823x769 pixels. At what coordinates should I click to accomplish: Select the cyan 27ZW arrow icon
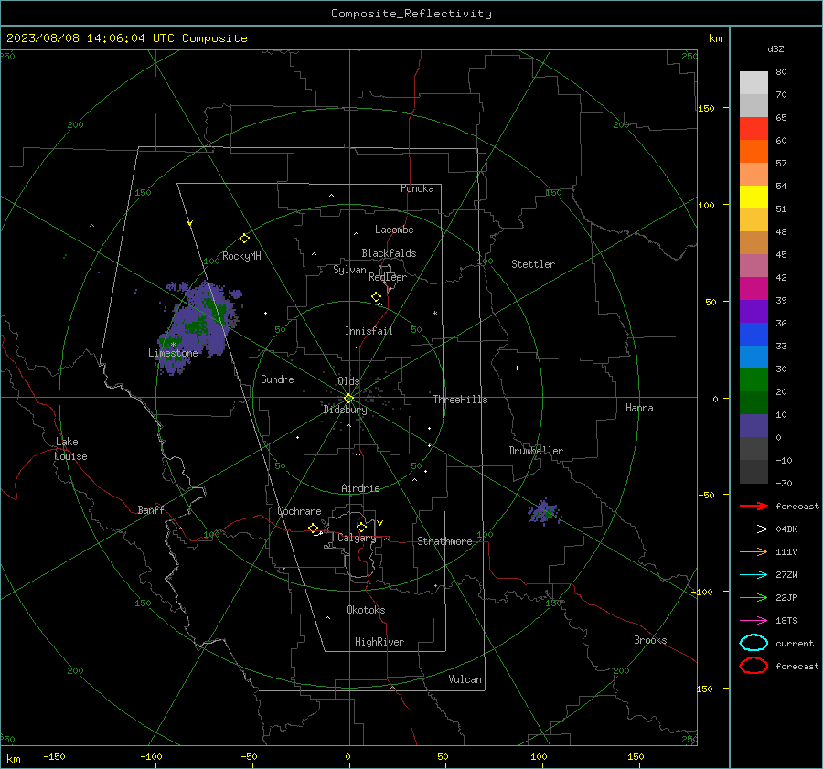[x=754, y=575]
